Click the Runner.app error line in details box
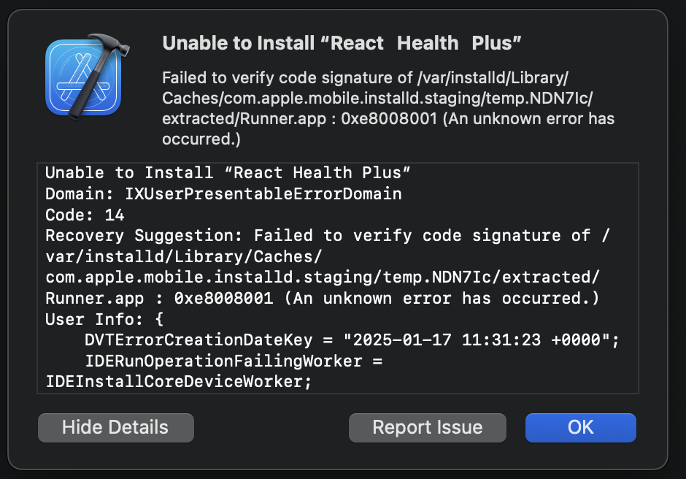Viewport: 686px width, 479px height. (322, 299)
